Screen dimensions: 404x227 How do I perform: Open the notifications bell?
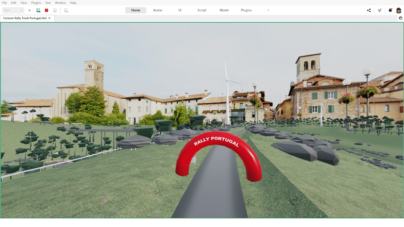390,10
